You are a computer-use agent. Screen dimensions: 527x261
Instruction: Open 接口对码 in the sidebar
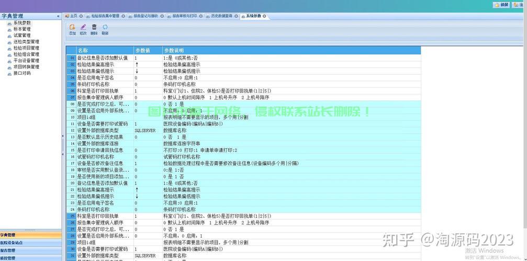click(x=22, y=74)
